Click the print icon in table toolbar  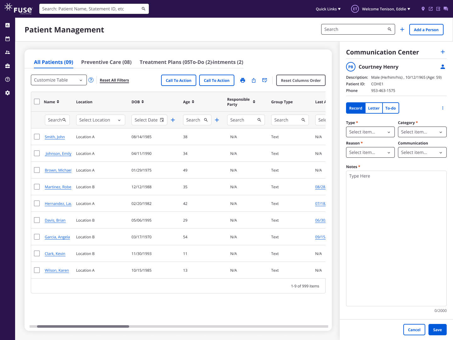(243, 80)
